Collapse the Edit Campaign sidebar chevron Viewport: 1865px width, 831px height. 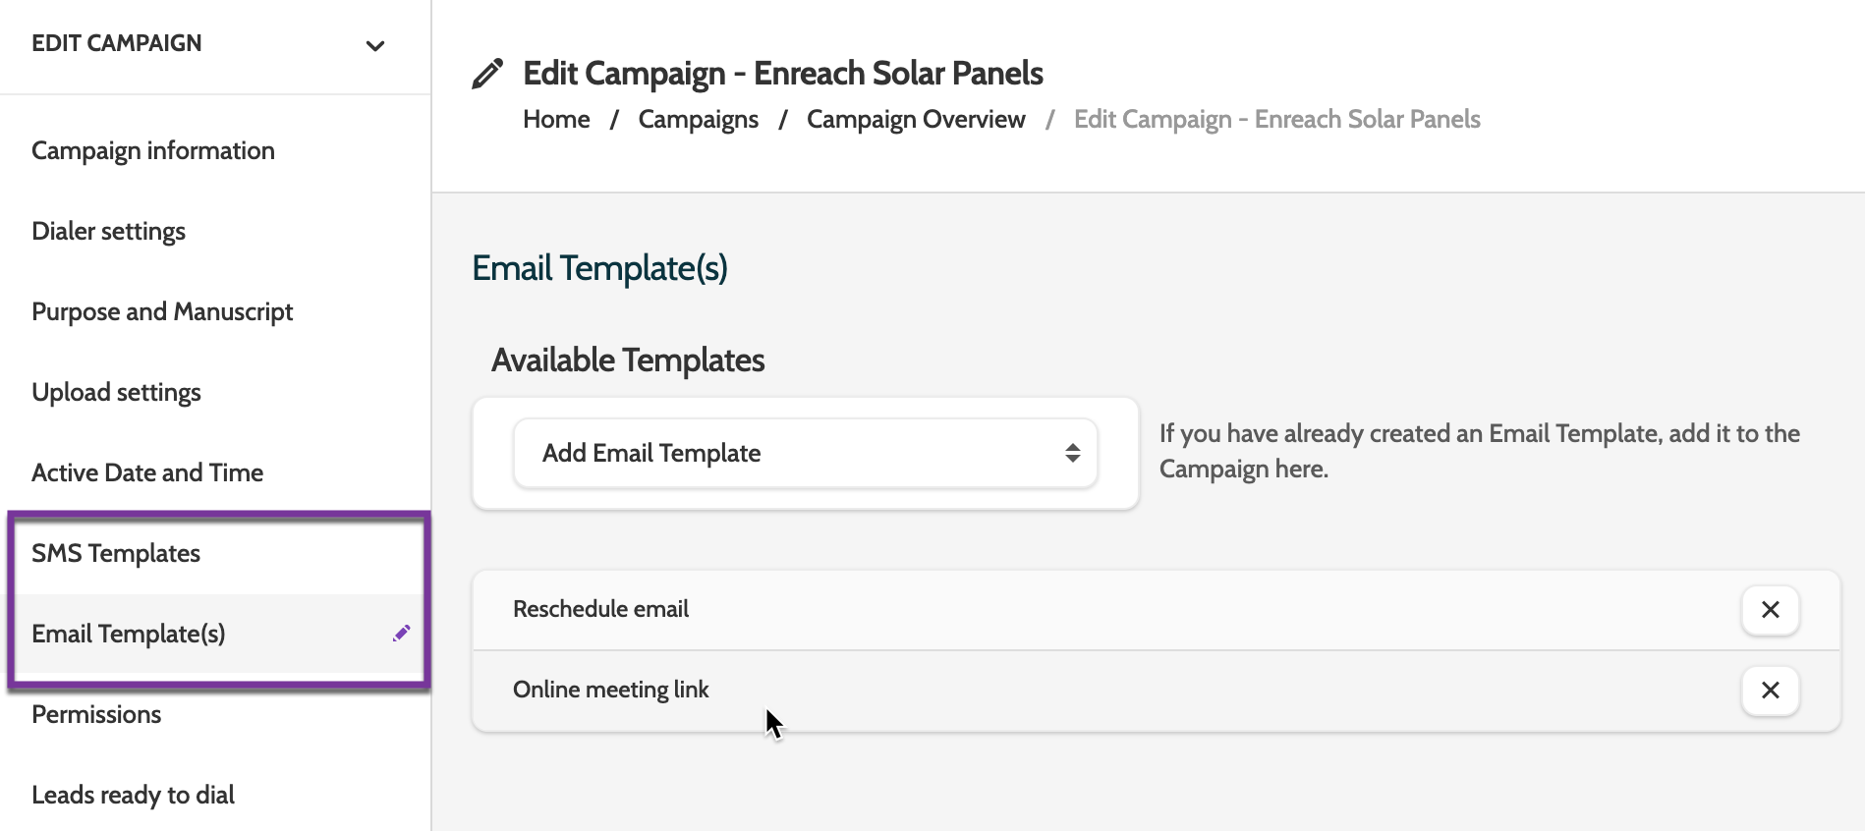375,45
